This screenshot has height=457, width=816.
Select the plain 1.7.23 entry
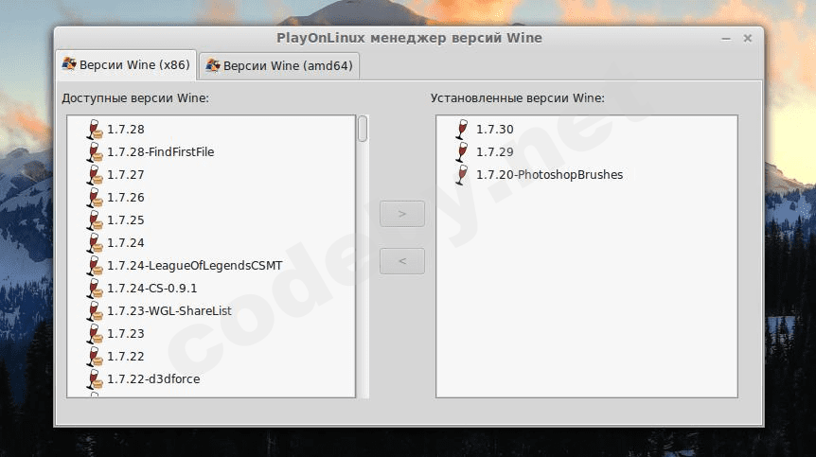point(125,334)
